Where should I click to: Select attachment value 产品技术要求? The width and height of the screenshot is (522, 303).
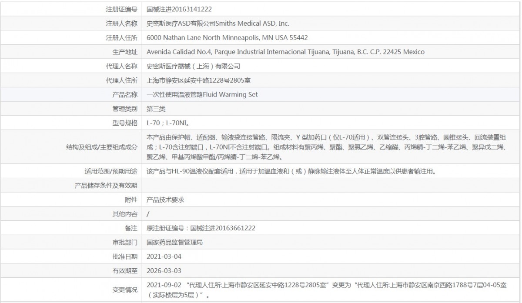coord(166,200)
